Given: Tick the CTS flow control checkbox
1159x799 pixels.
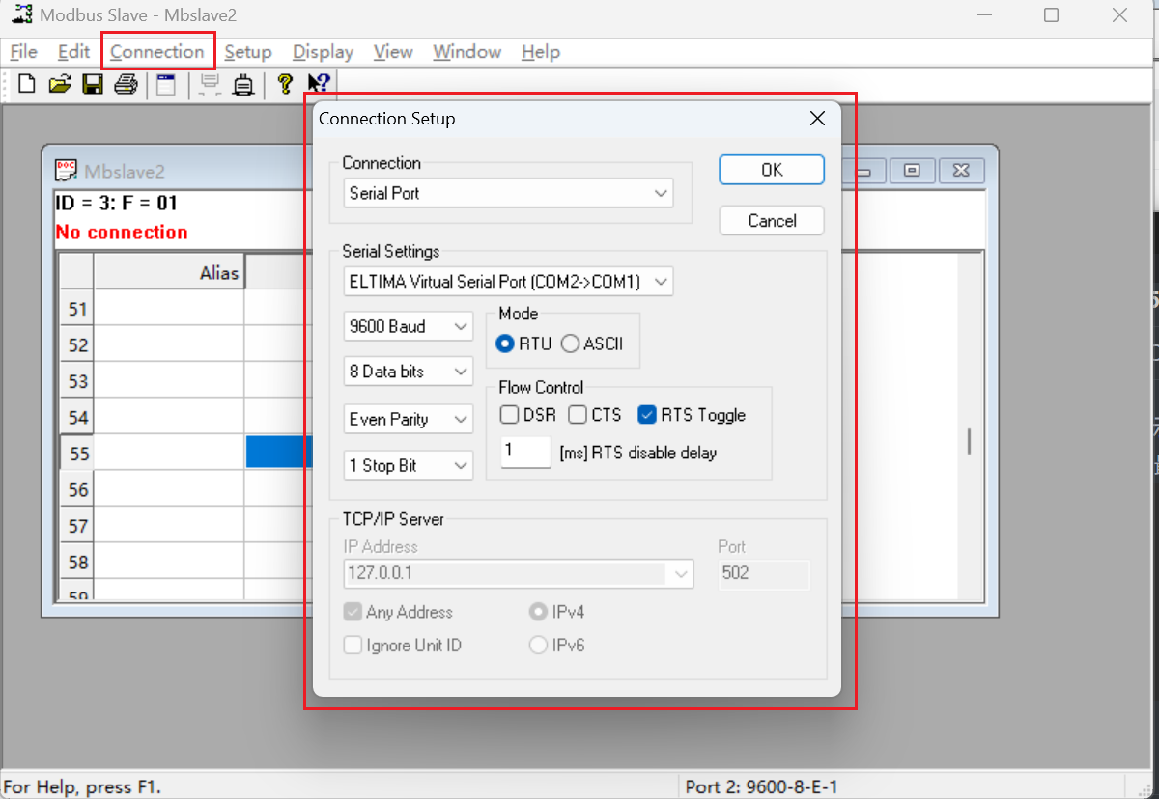Looking at the screenshot, I should click(578, 415).
